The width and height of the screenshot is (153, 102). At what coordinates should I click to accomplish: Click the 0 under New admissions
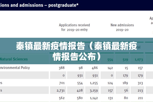click(112, 75)
